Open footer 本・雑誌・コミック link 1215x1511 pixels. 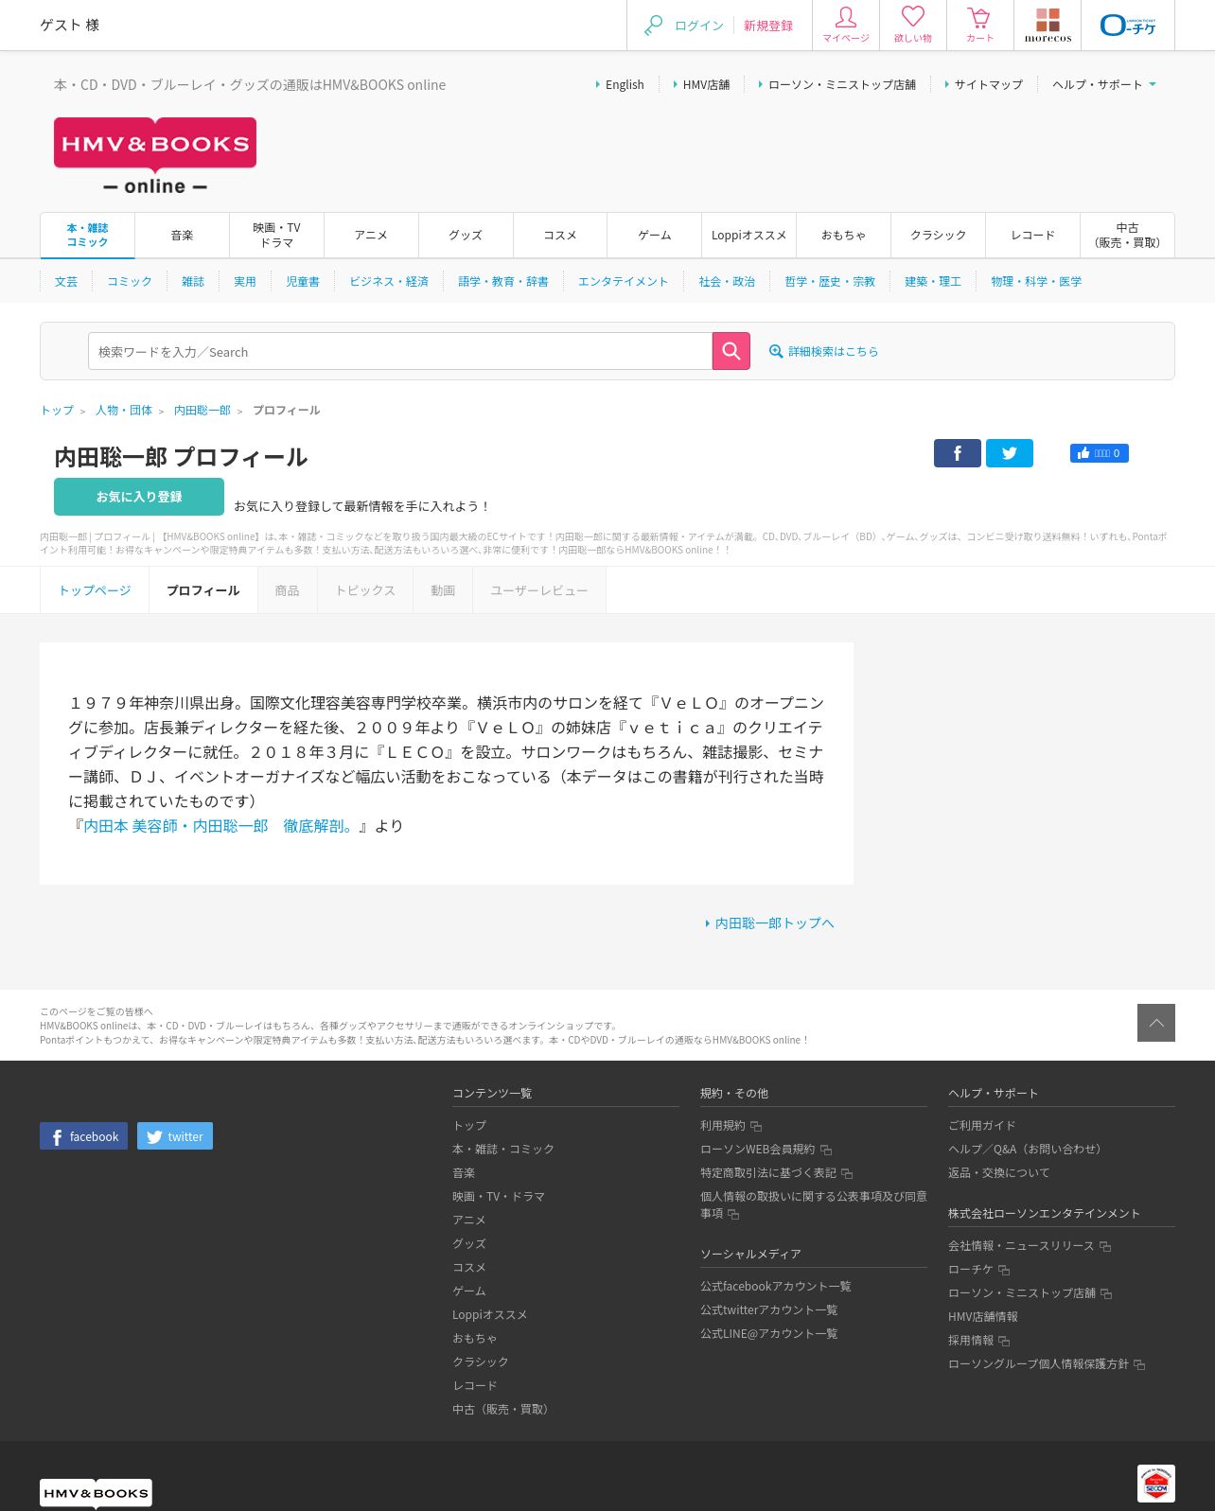point(503,1149)
